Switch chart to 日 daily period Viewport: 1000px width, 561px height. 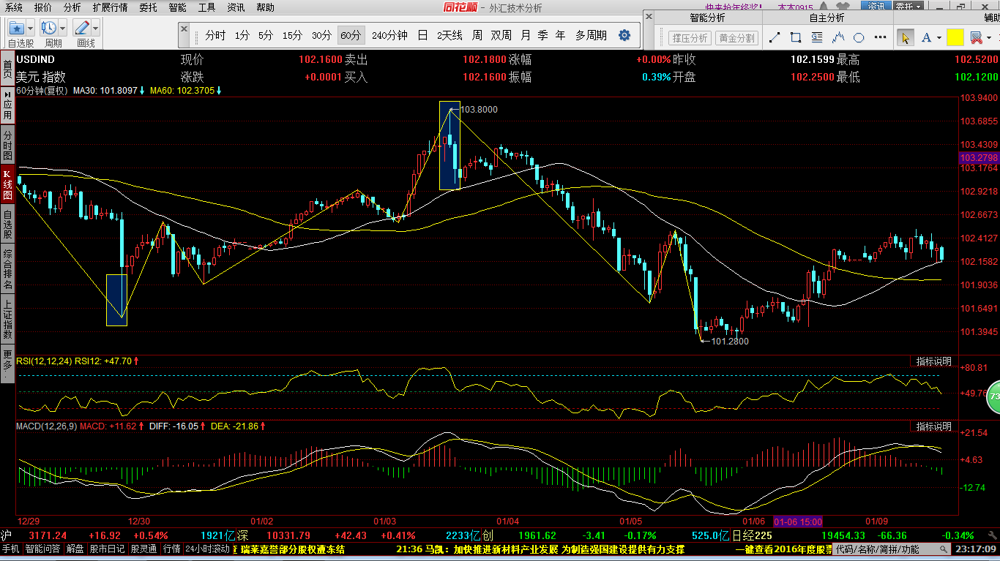tap(422, 35)
